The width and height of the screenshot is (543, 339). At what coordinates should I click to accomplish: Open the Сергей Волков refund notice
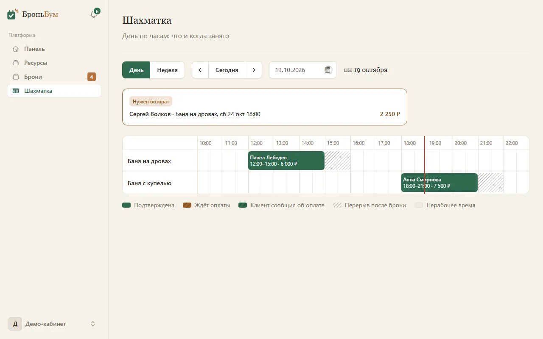(x=265, y=107)
